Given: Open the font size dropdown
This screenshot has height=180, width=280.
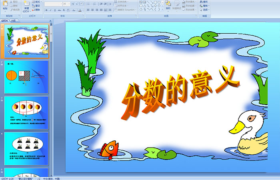Looking at the screenshot, I should (69, 4).
